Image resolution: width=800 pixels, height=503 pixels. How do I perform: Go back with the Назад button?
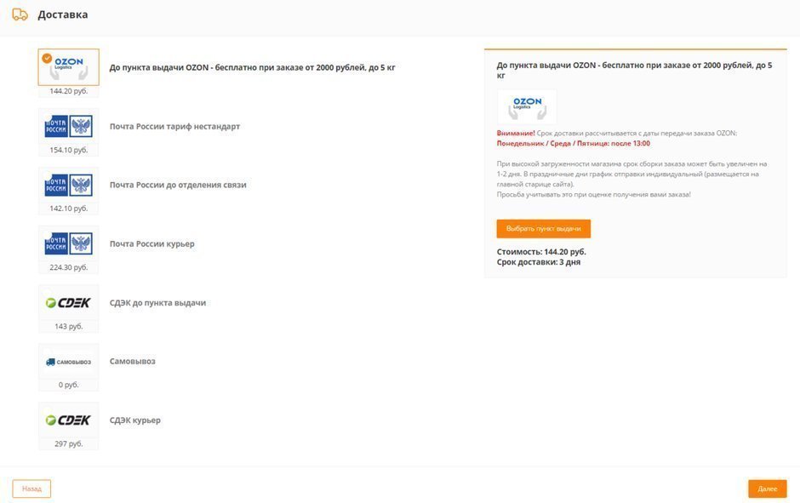coord(31,489)
